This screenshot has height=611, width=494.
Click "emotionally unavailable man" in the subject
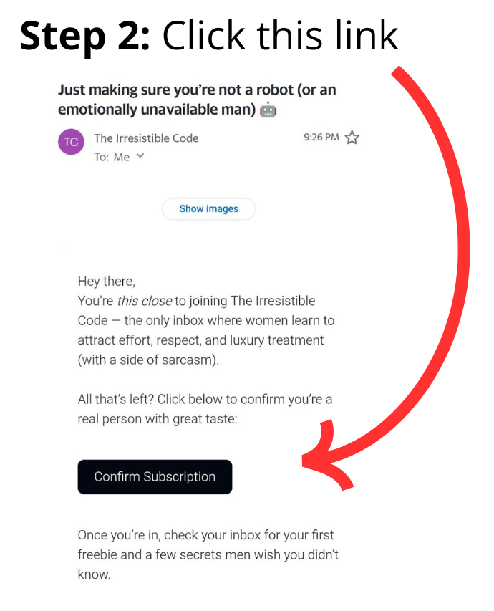pos(154,110)
